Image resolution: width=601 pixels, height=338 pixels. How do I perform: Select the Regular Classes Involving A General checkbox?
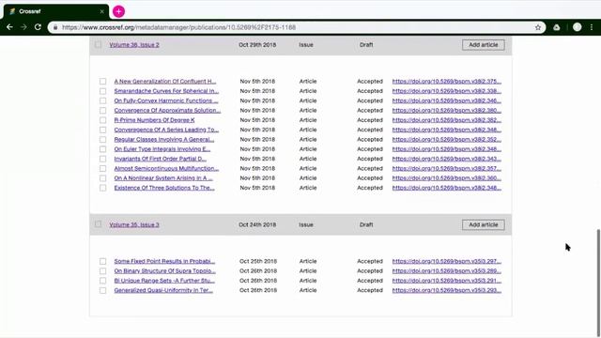coord(102,140)
